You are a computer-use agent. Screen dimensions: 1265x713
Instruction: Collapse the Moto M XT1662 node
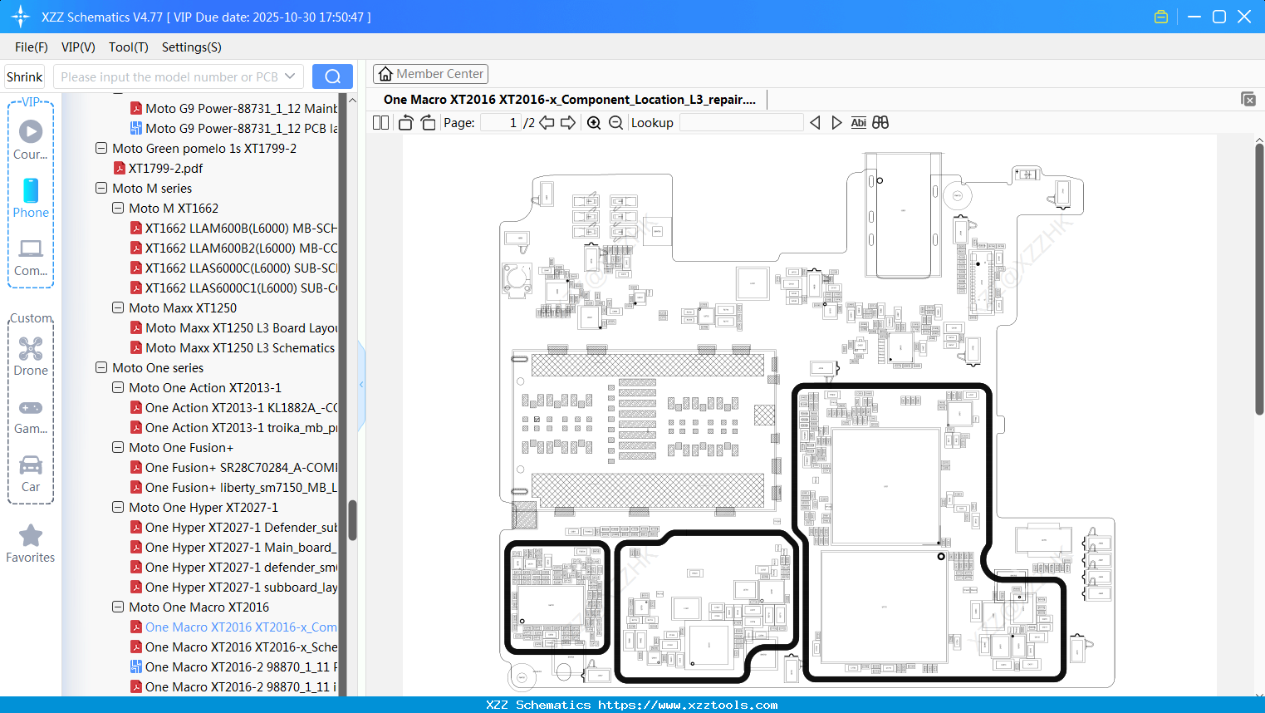[x=118, y=208]
